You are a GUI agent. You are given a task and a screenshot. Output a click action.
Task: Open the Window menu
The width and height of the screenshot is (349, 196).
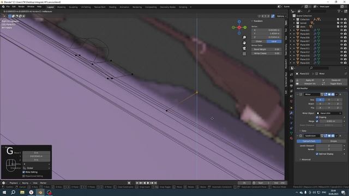point(31,7)
